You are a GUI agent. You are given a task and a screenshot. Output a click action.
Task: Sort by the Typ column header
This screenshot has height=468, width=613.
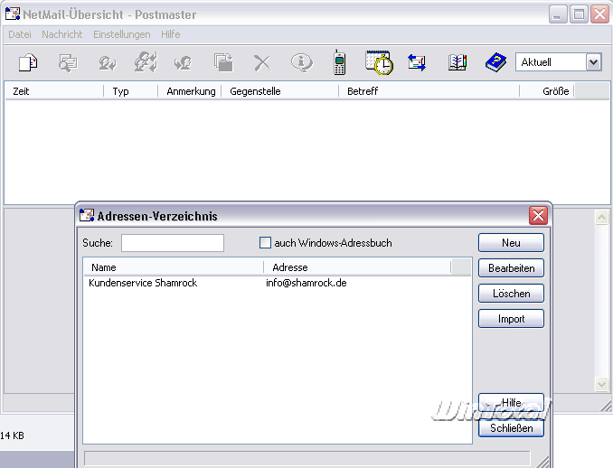[130, 91]
